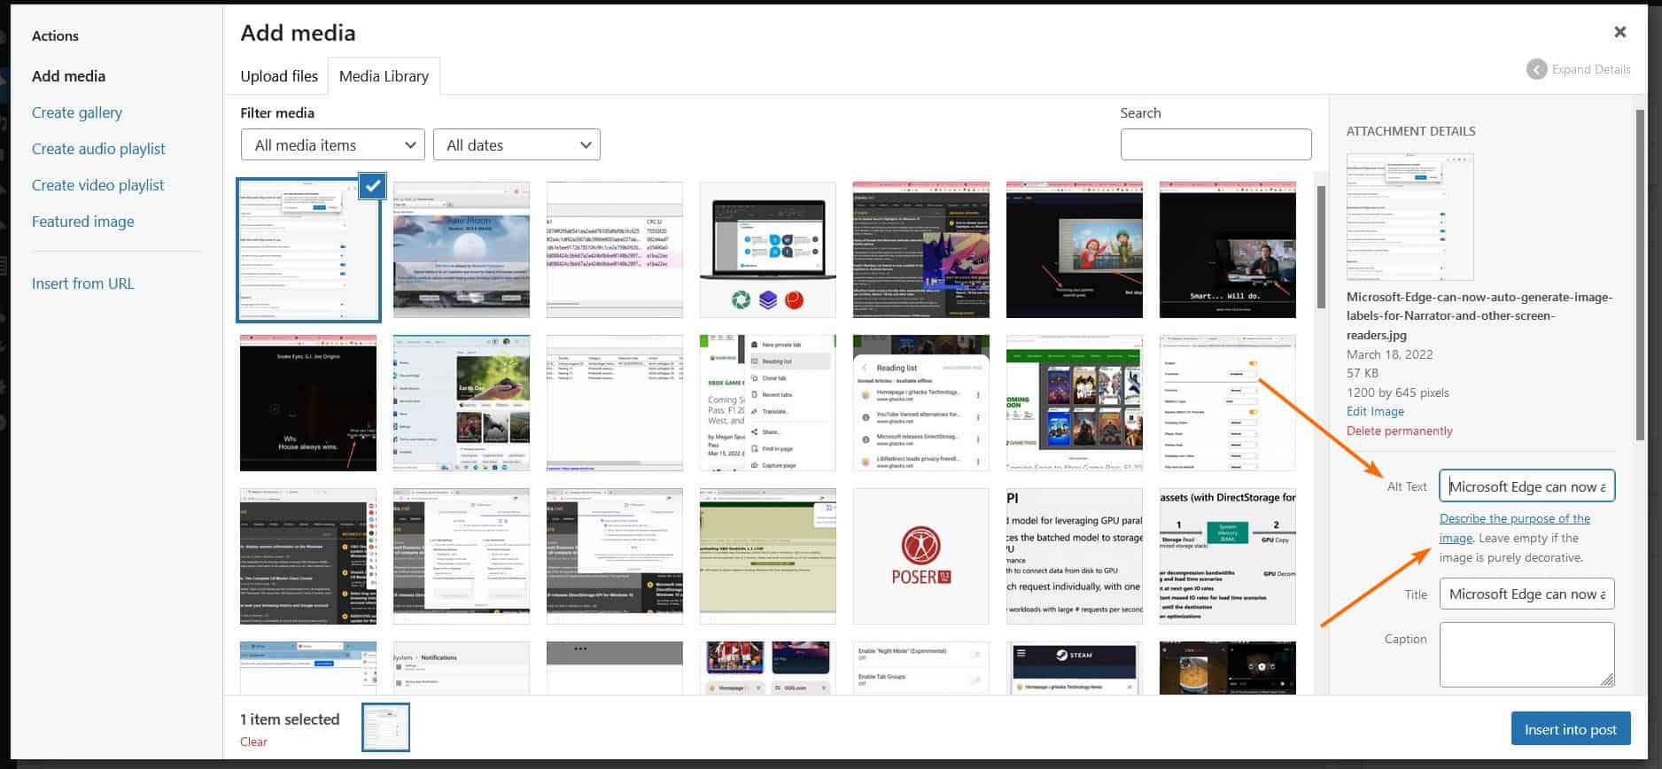
Task: Select the Media Library tab
Action: pos(384,76)
